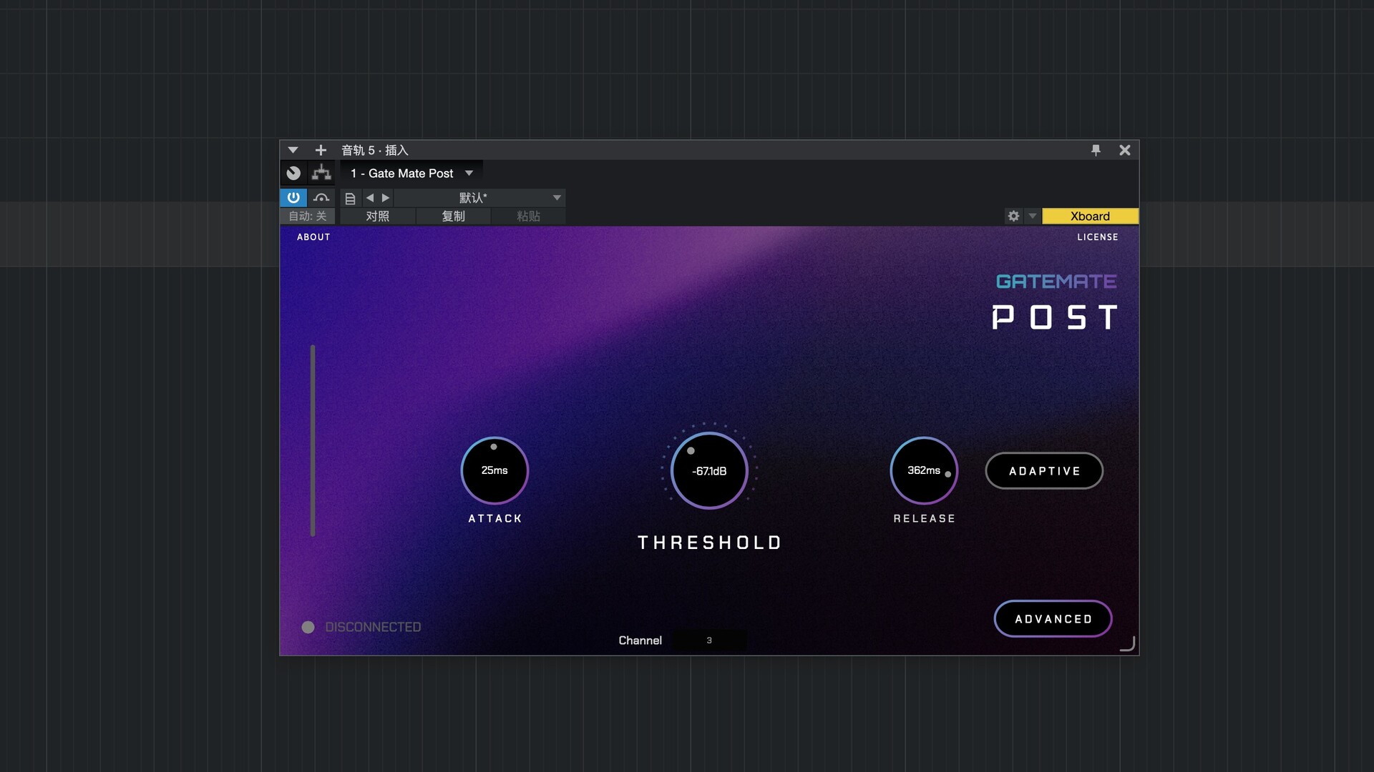This screenshot has width=1374, height=772.
Task: Go to previous preset arrow
Action: coord(370,198)
